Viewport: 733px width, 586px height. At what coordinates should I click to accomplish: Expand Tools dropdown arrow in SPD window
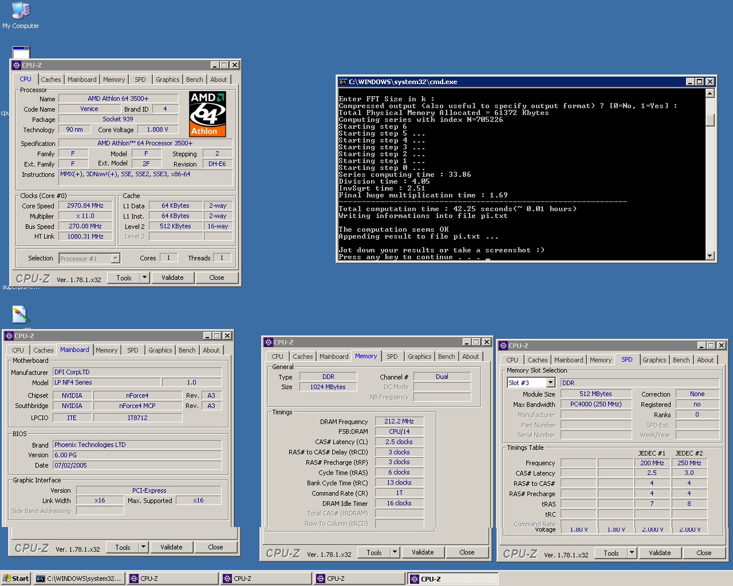point(632,553)
